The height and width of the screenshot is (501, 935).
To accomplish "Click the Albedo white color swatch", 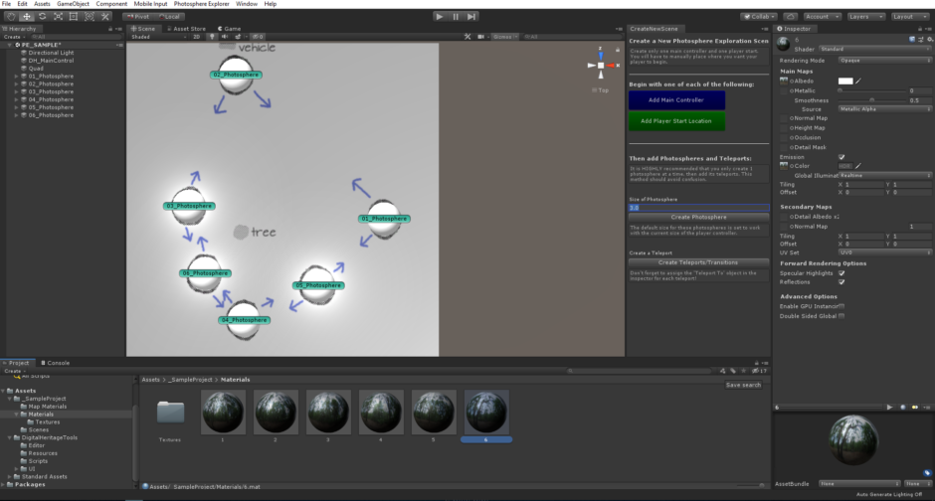I will point(845,81).
